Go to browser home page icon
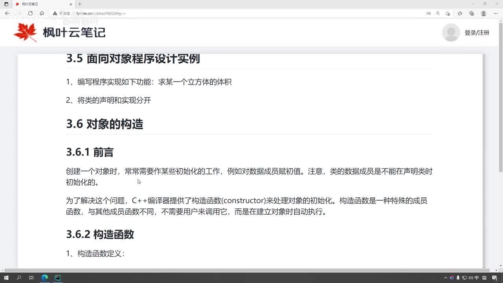 coord(42,13)
